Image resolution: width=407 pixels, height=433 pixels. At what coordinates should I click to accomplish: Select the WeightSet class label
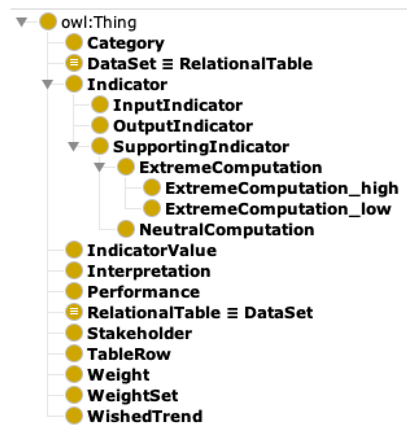133,395
